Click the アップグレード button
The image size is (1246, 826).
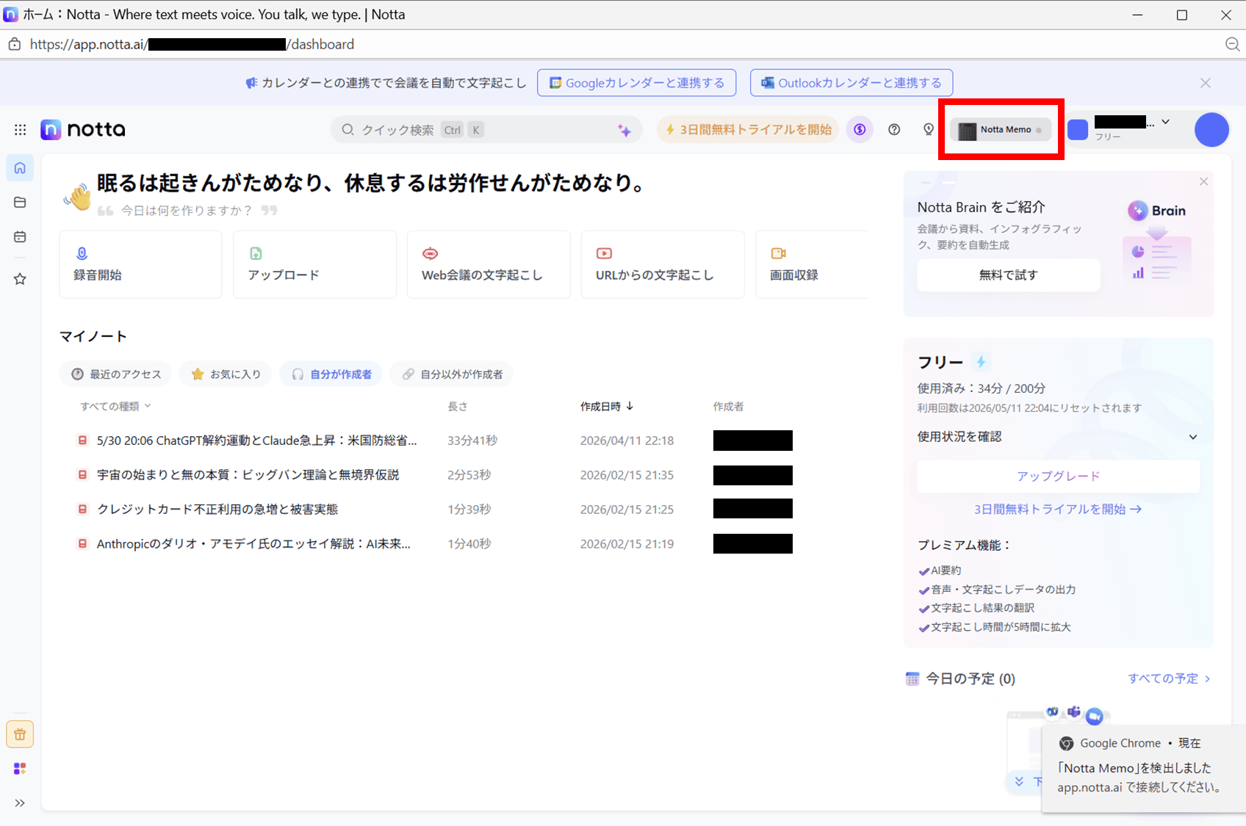pyautogui.click(x=1058, y=477)
